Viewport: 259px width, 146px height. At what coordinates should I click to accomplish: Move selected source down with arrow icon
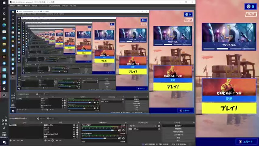click(60, 141)
